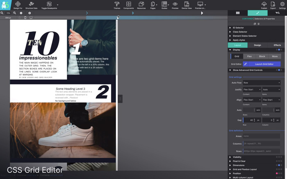Select the Flex display option
Viewport: 287px width, 179px height.
[x=249, y=56]
